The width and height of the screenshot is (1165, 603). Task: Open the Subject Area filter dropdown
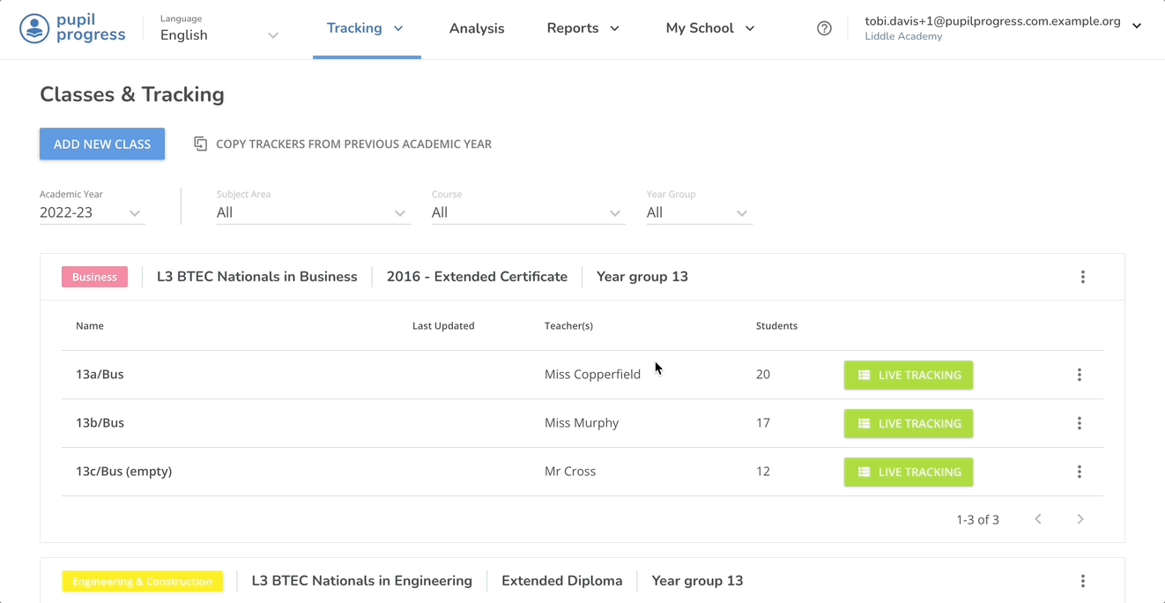pyautogui.click(x=312, y=212)
